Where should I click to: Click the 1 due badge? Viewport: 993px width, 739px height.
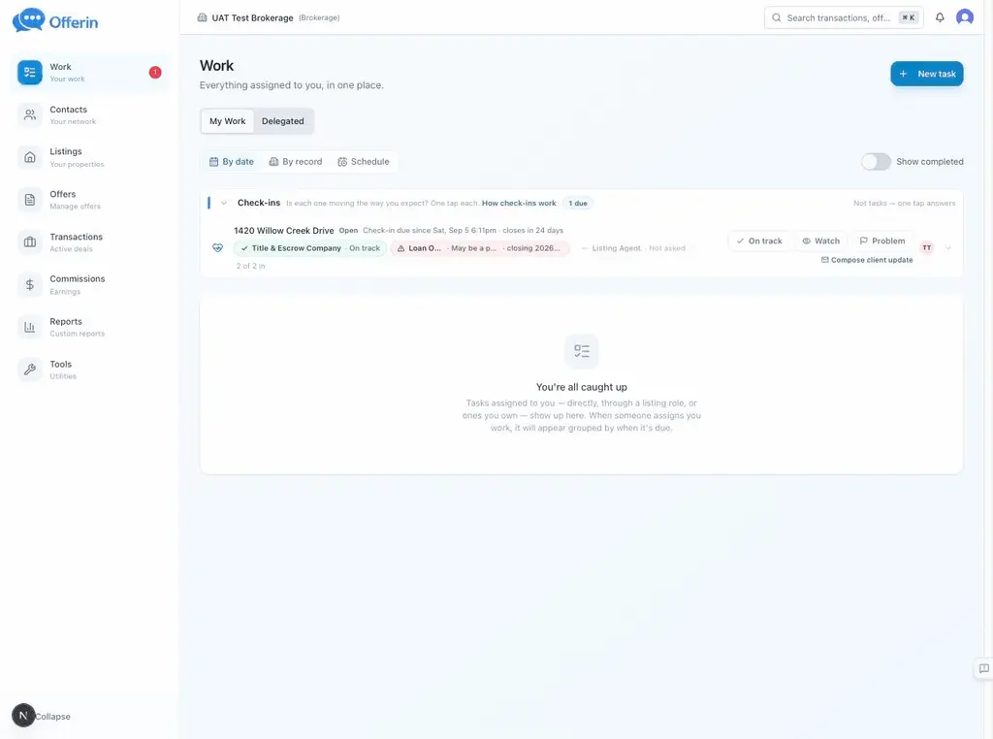coord(578,204)
